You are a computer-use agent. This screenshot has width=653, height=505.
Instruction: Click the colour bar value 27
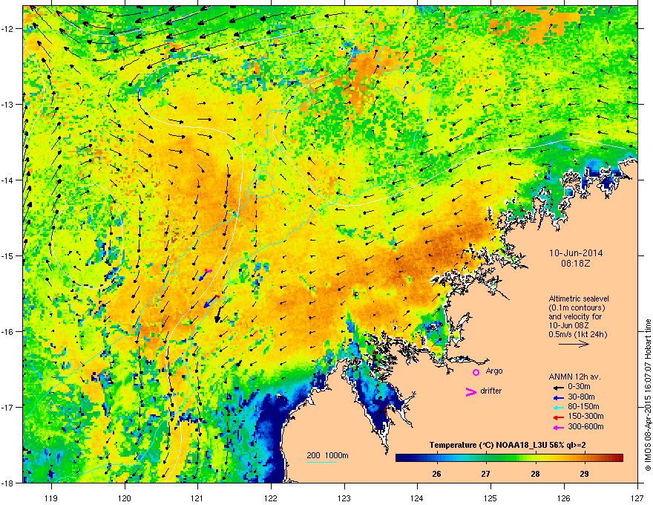click(485, 474)
